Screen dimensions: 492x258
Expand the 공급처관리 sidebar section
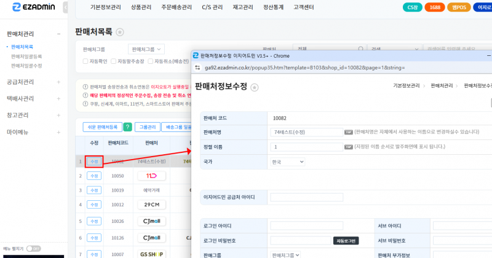tap(58, 82)
